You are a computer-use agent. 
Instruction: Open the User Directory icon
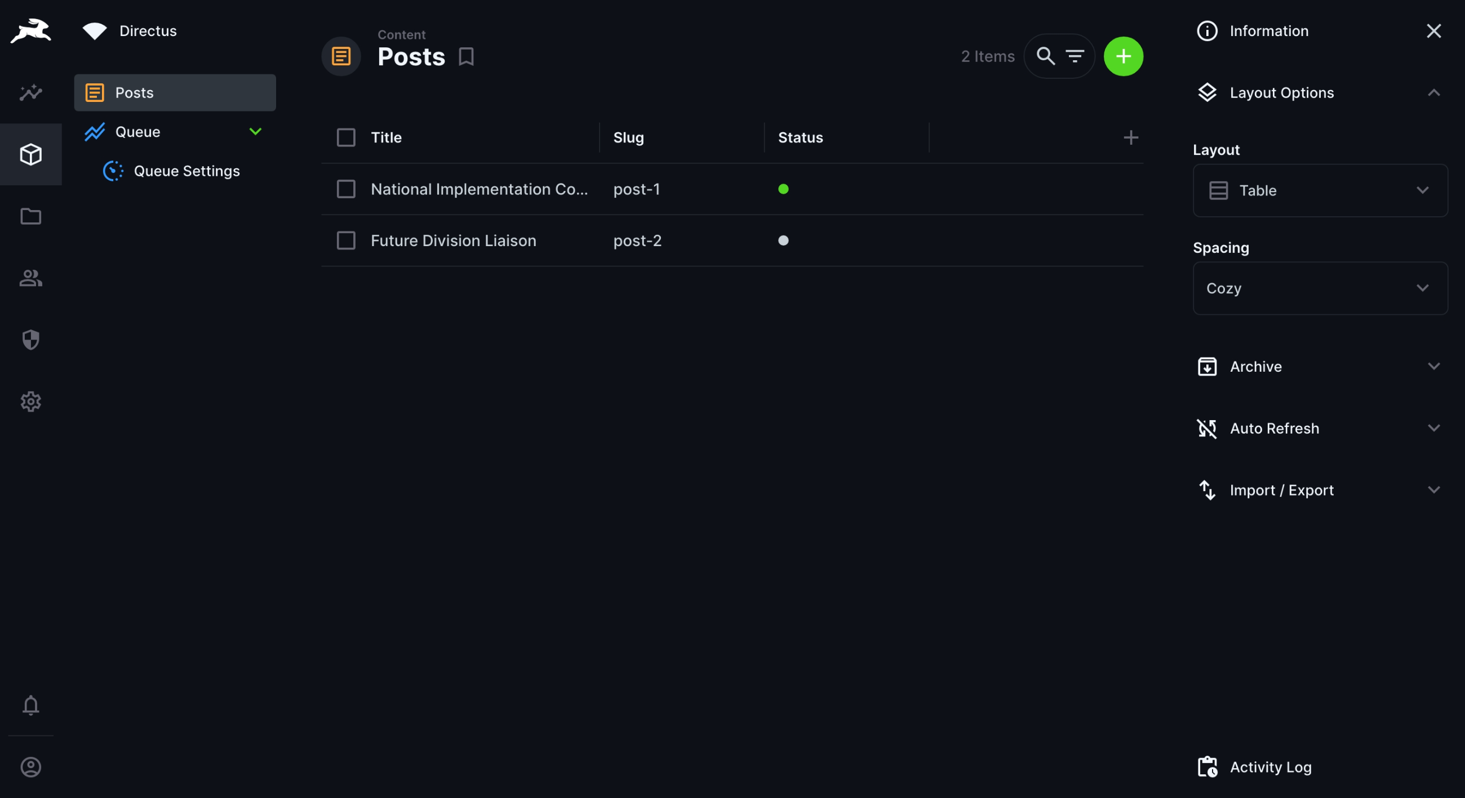(x=31, y=278)
